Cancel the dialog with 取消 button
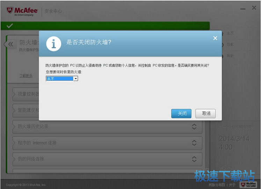 point(205,113)
